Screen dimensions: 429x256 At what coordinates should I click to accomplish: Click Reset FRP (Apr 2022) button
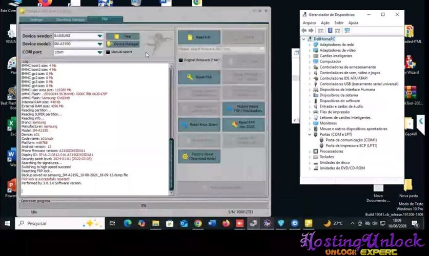[x=243, y=124]
